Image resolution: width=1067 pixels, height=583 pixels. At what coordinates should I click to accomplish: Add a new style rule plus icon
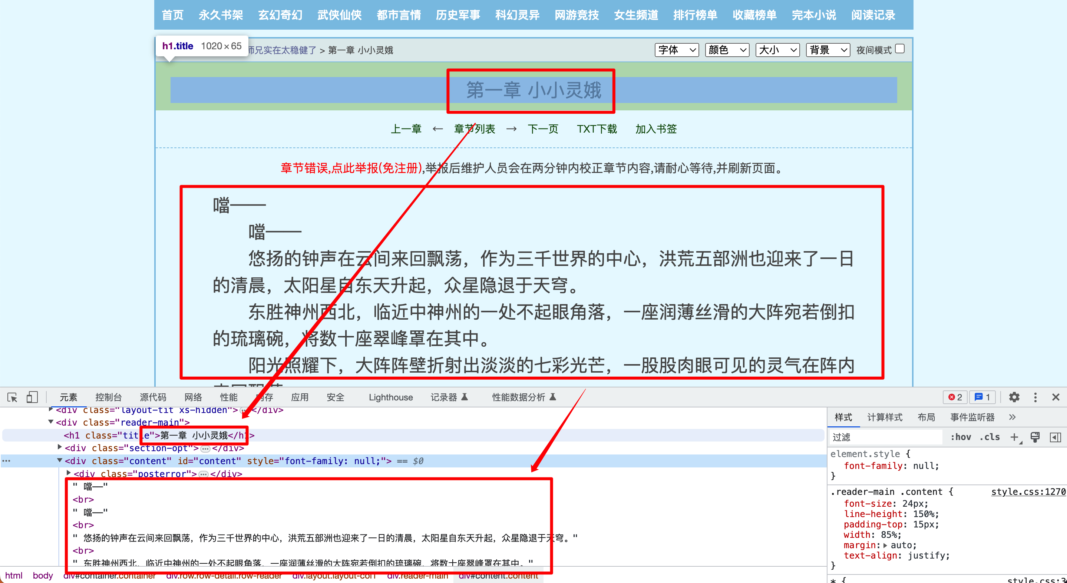coord(1014,437)
